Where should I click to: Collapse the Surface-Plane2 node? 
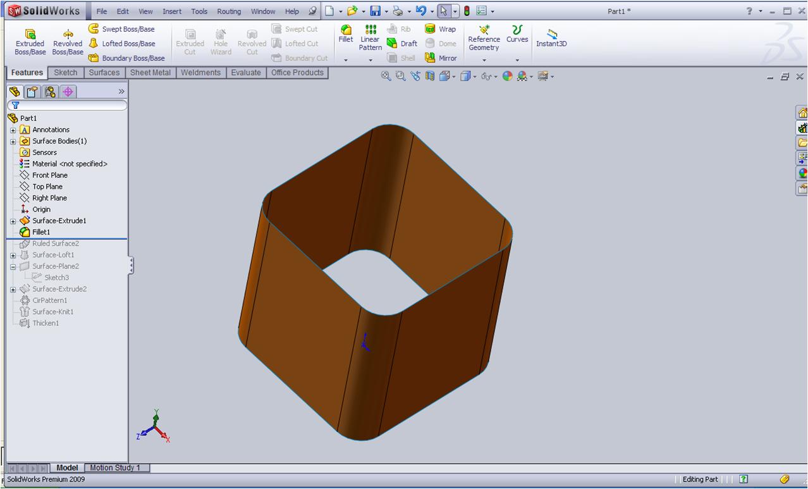[13, 267]
